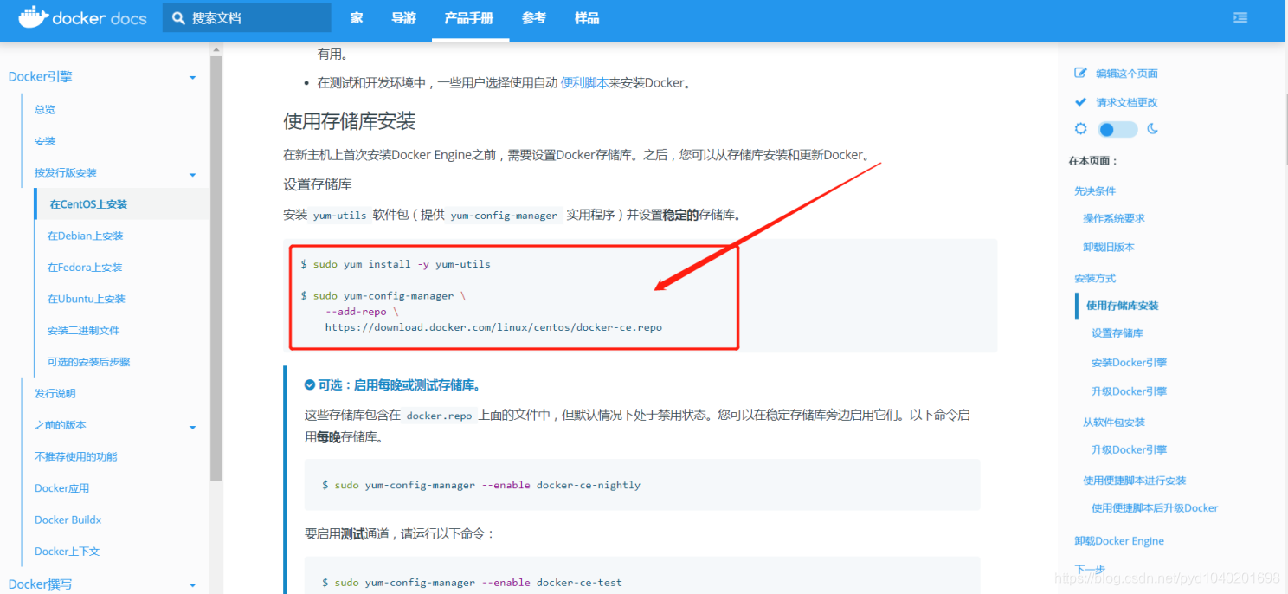The image size is (1288, 594).
Task: Focus the 搜索文档 search field
Action: click(247, 18)
